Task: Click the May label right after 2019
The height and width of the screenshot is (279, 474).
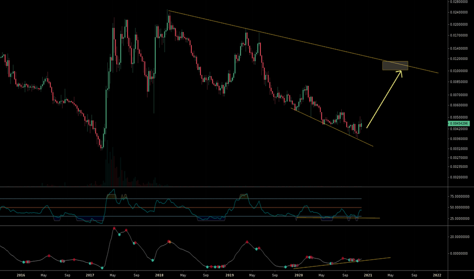Action: pyautogui.click(x=252, y=275)
